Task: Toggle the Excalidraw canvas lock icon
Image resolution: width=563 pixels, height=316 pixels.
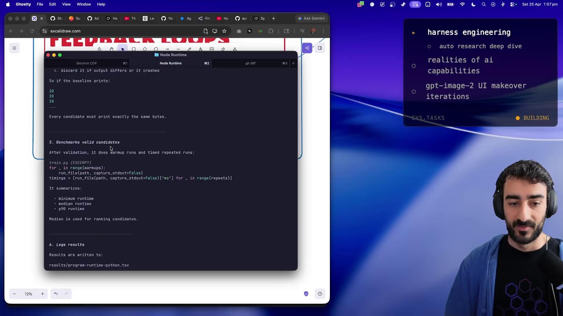Action: click(x=99, y=49)
